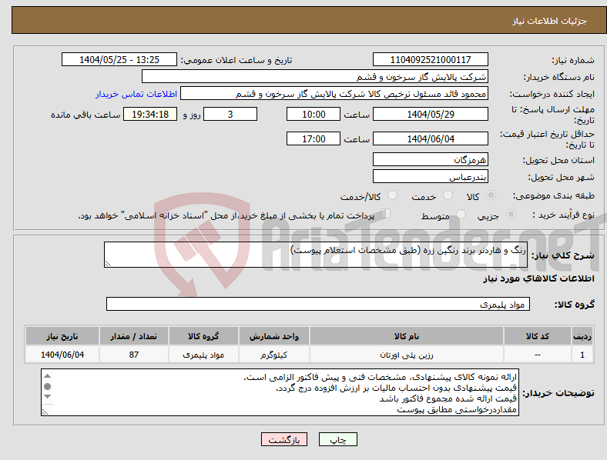Image resolution: width=607 pixels, height=460 pixels.
Task: Click the تاریخ نیاز column header
Action: click(62, 336)
